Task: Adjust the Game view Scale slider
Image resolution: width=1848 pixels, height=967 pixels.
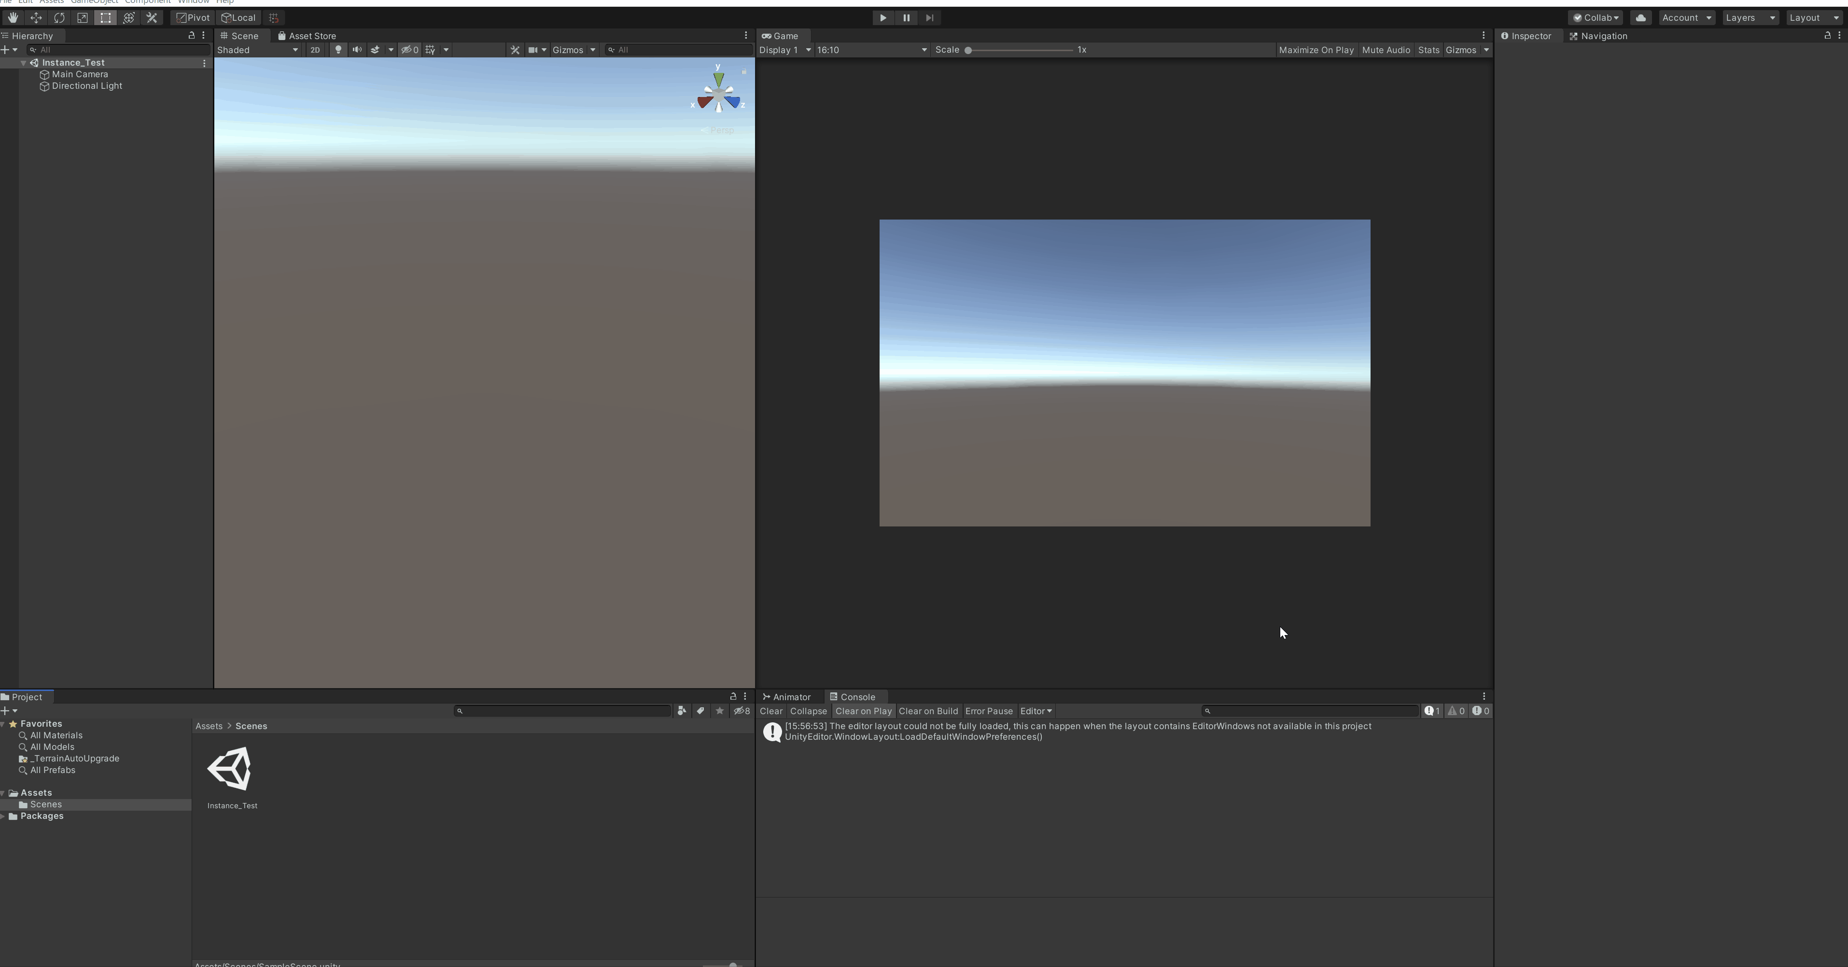Action: pyautogui.click(x=968, y=50)
